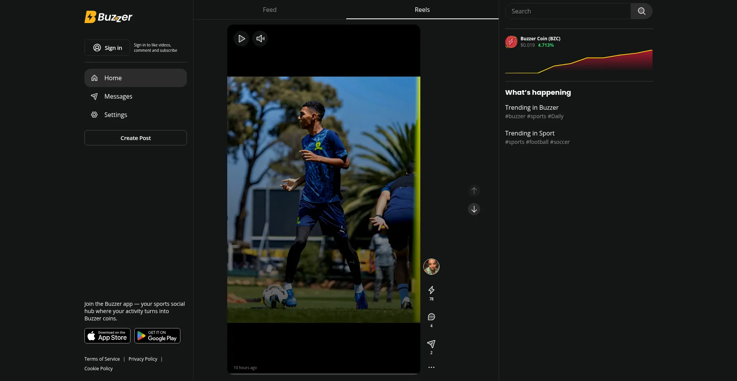Viewport: 737px width, 381px height.
Task: Select the Reels tab
Action: (x=422, y=10)
